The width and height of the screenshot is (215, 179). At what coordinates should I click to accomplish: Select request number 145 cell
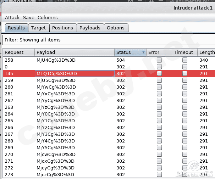coord(9,73)
